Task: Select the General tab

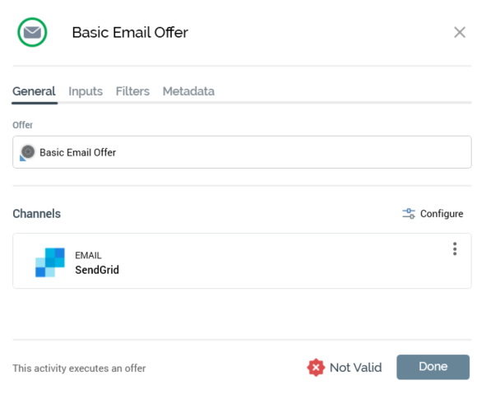Action: coord(34,91)
